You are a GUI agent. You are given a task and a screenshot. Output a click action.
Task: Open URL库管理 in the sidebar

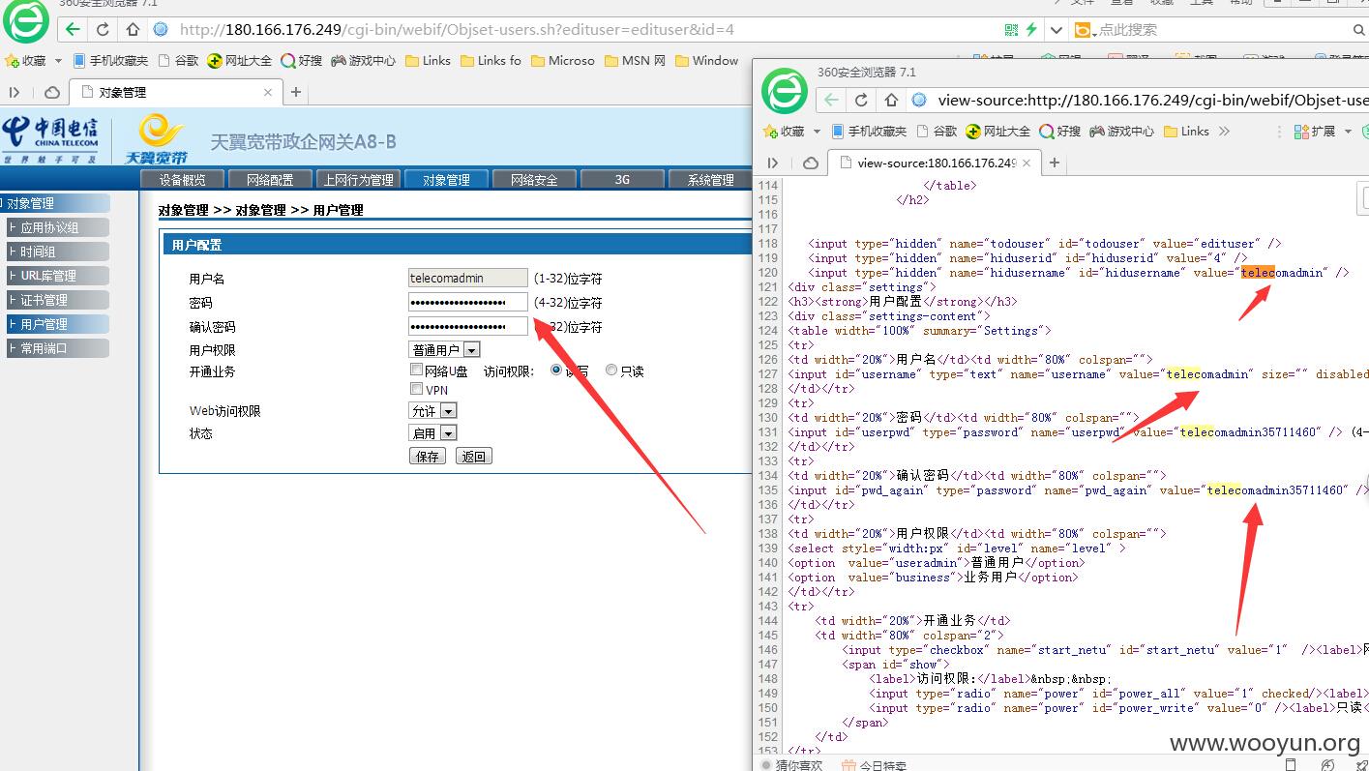[58, 276]
